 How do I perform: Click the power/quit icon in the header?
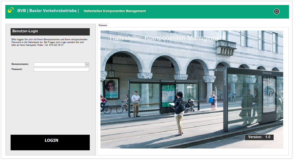point(276,12)
